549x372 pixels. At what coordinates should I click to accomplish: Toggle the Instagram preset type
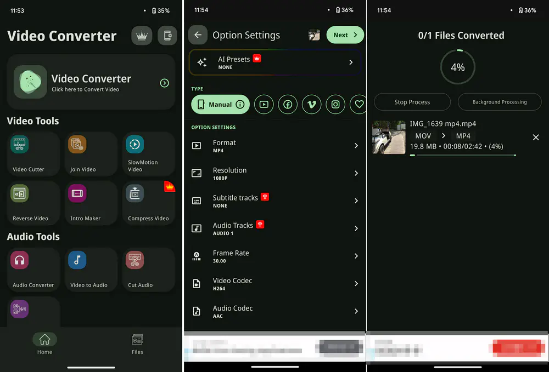pyautogui.click(x=335, y=104)
